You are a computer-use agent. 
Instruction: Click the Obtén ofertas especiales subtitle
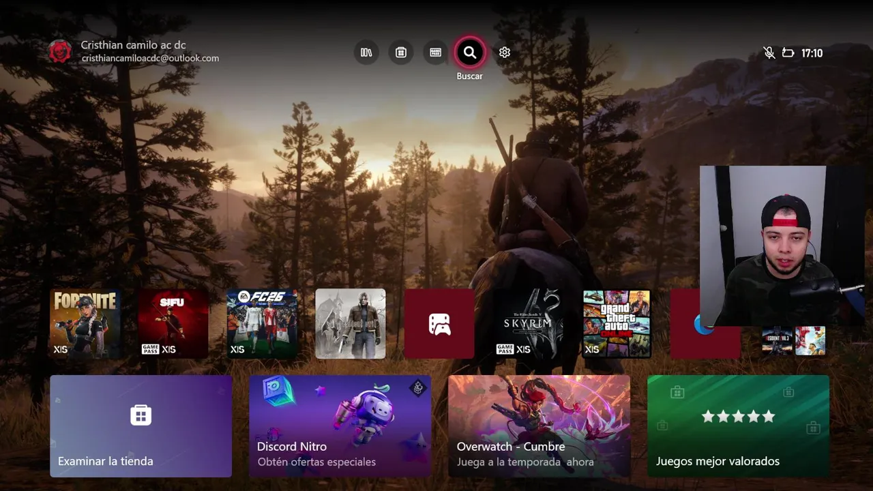pyautogui.click(x=316, y=462)
